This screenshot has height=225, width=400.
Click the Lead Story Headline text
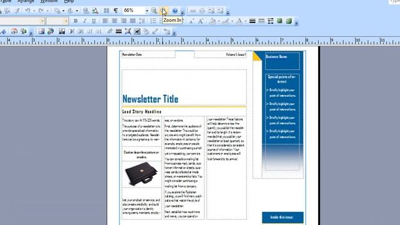pos(142,112)
